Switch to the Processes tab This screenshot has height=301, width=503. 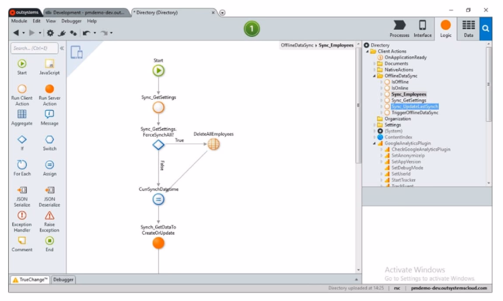point(400,28)
